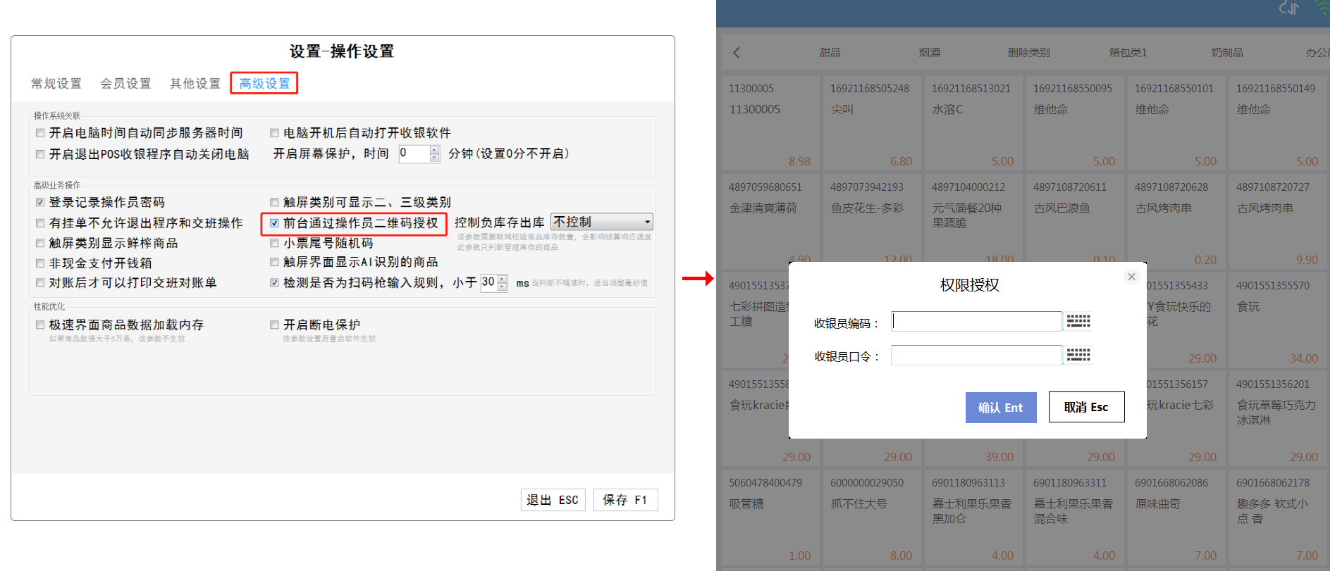Select the 甜品 category
This screenshot has width=1335, height=571.
[830, 53]
